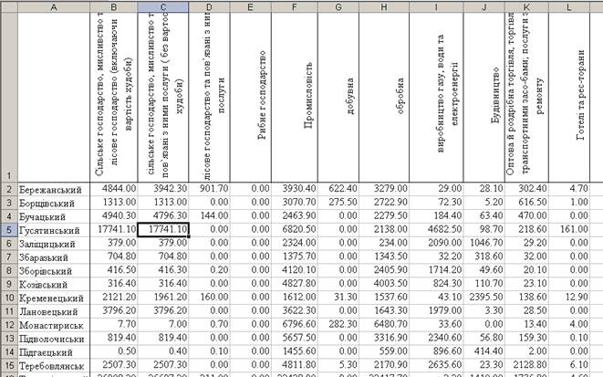Select column K header
Viewport: 603px width, 377px height.
(x=526, y=7)
